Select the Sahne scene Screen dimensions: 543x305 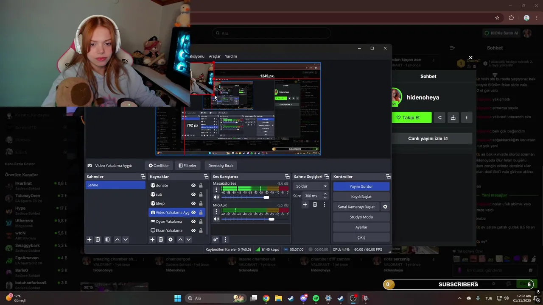coord(115,185)
